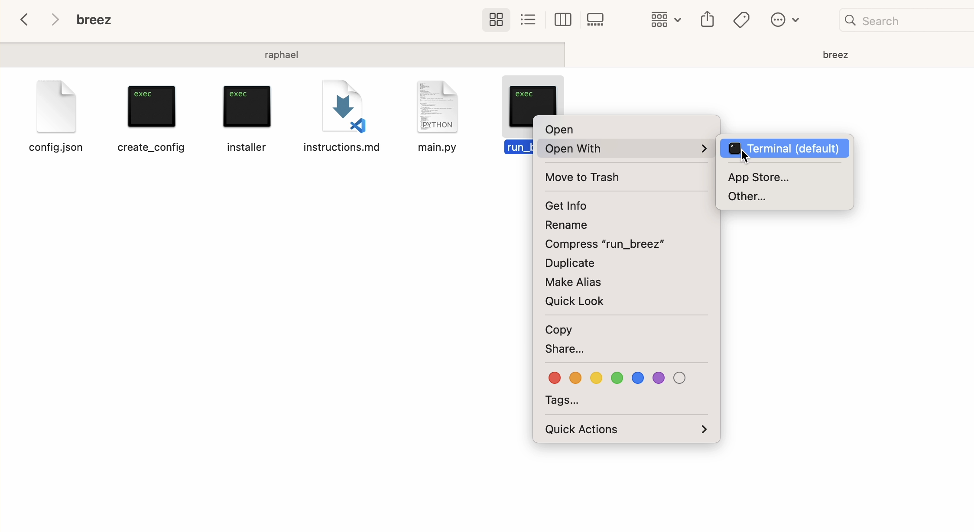Select the main.py Python file icon
This screenshot has width=974, height=532.
[438, 107]
